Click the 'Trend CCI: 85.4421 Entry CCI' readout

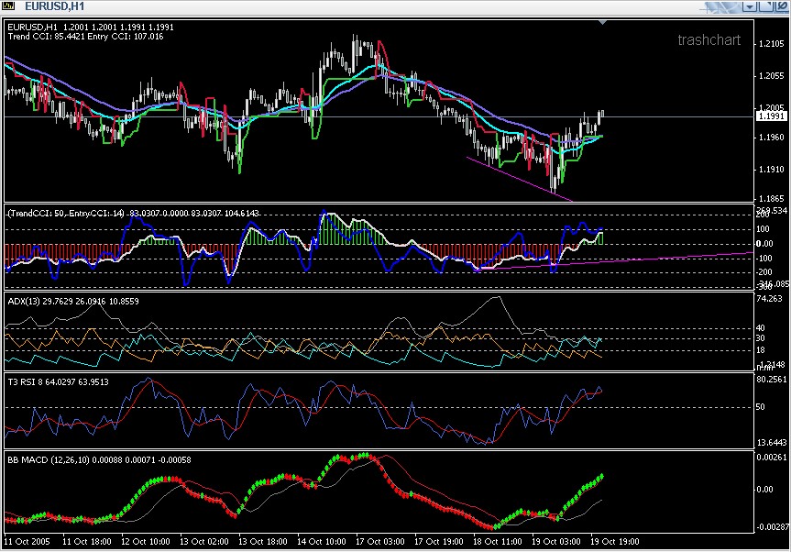click(x=86, y=37)
